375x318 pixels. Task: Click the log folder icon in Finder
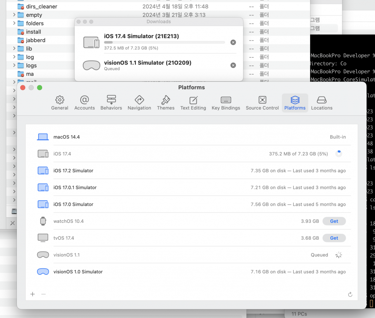pyautogui.click(x=21, y=57)
